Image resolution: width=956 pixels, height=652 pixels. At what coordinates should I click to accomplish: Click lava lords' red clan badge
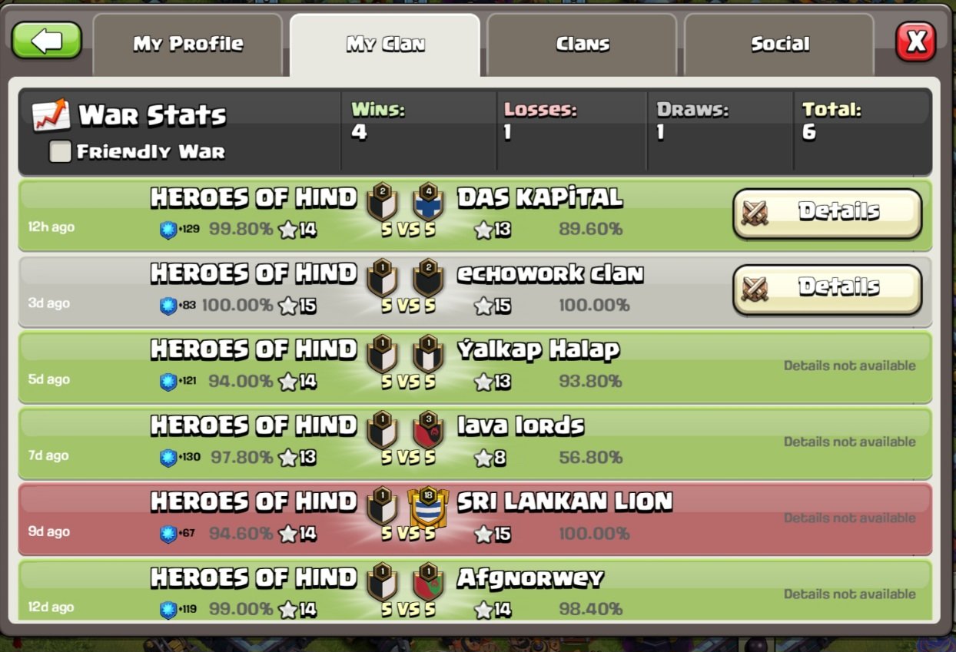click(x=427, y=431)
